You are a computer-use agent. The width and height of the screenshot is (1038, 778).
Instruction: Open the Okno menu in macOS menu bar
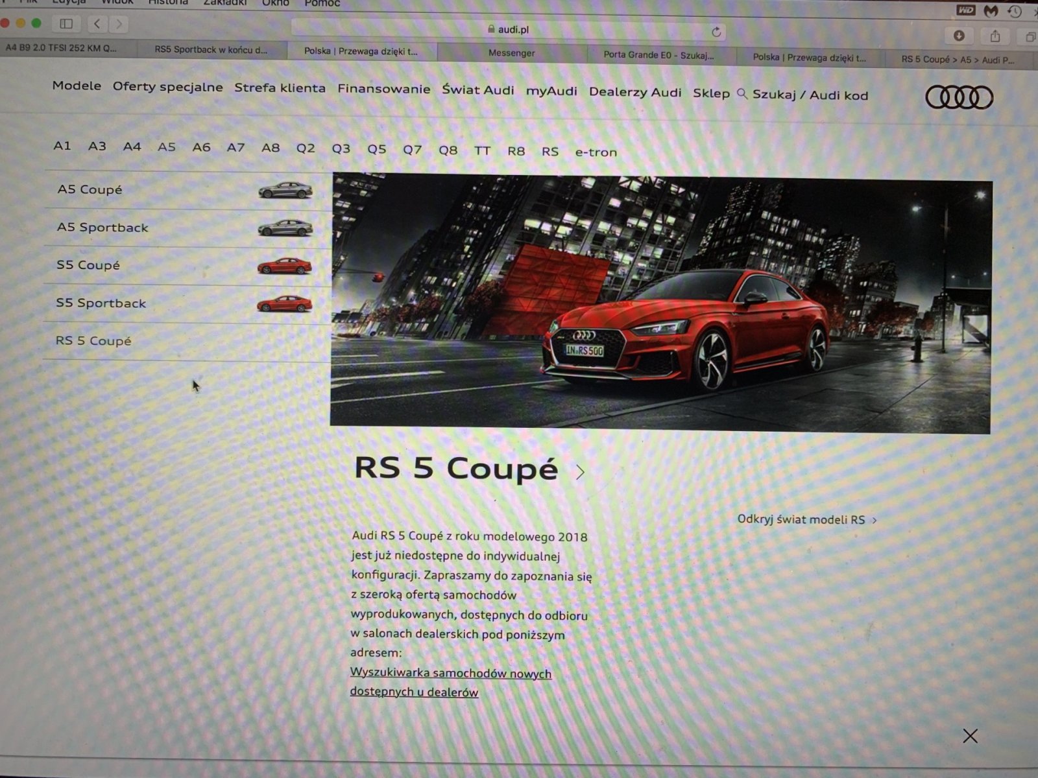click(x=276, y=3)
